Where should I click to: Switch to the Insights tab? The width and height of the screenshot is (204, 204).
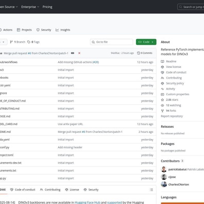(x=63, y=30)
